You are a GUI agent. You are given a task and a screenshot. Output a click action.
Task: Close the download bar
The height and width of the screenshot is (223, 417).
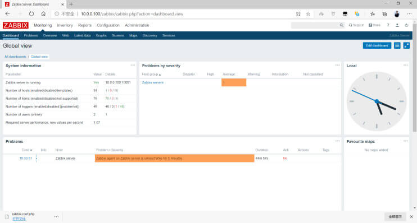pos(411,217)
